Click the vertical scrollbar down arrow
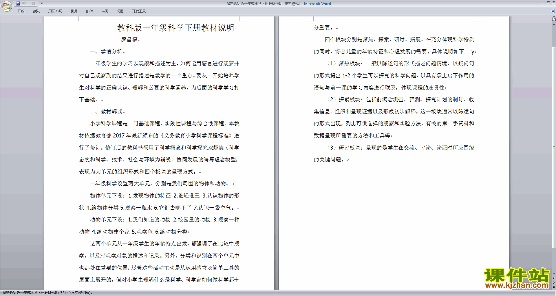Screen dimensions: 556x296 554,274
